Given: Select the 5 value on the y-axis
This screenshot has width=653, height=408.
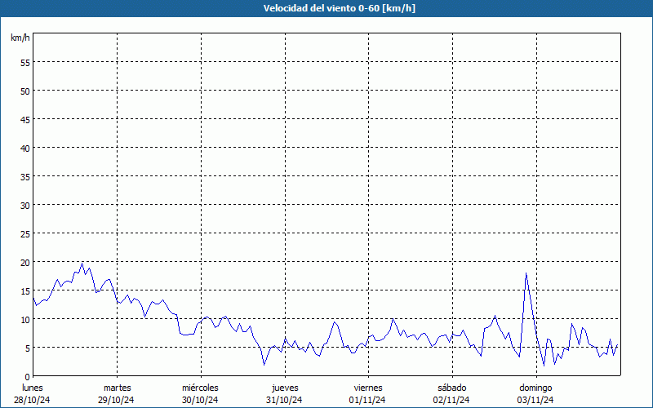Looking at the screenshot, I should [28, 348].
